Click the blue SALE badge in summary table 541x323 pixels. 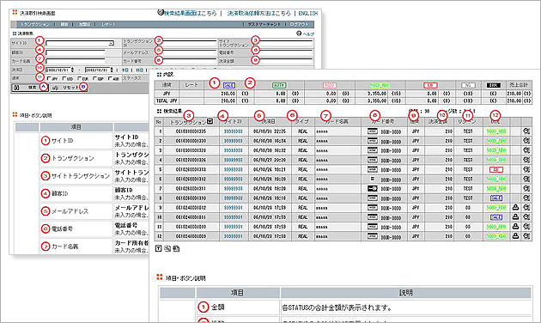point(229,85)
